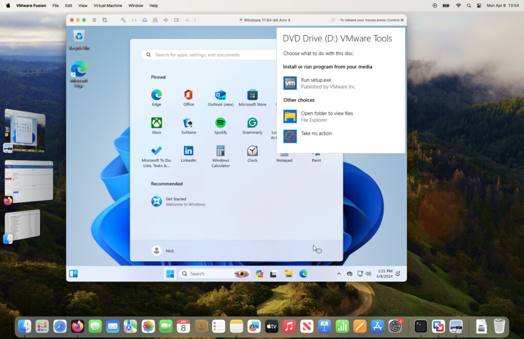
Task: Open Edge on Windows taskbar
Action: (x=303, y=274)
